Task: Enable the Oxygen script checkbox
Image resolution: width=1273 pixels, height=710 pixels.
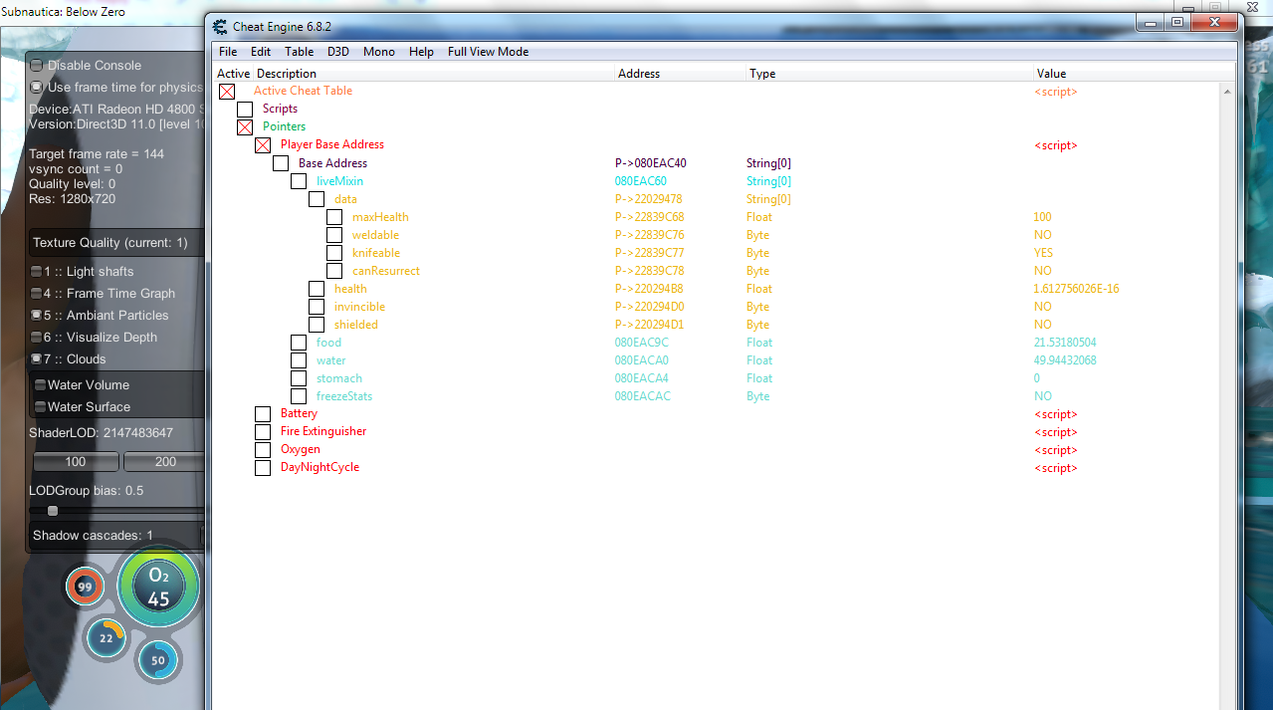Action: click(263, 450)
